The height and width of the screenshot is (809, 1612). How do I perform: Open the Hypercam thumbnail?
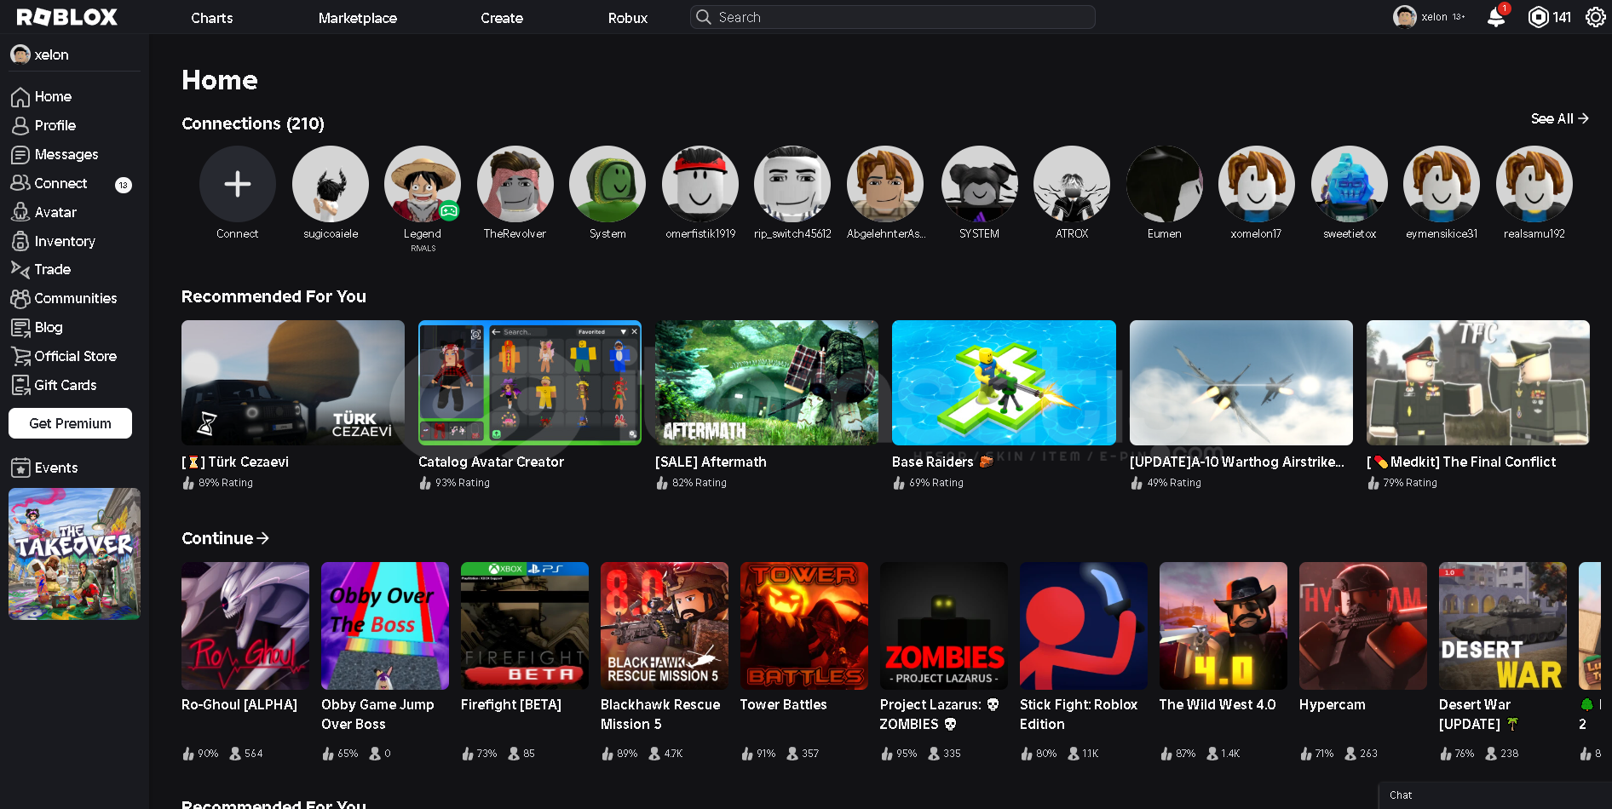[1363, 626]
